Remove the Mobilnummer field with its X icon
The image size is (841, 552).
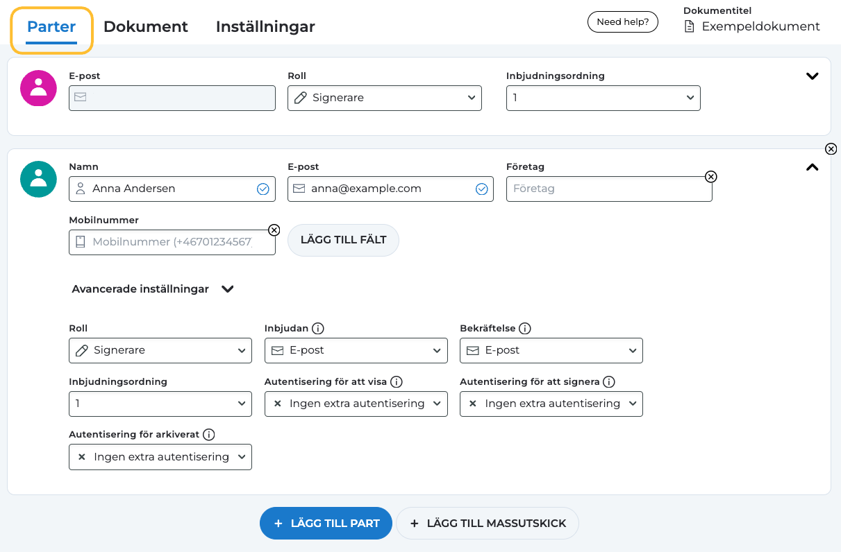tap(274, 230)
